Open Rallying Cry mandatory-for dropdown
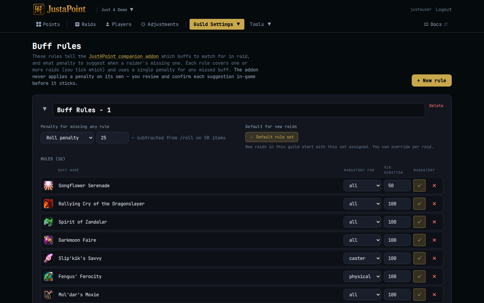484x303 pixels. click(x=362, y=204)
